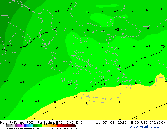Click the yellow swatch in the temperature legend

(x=43, y=126)
